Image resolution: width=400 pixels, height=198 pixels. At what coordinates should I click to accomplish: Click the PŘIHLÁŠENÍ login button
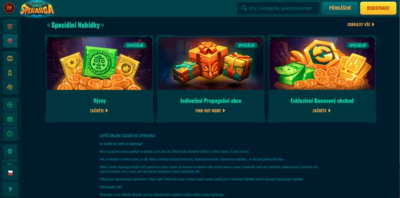340,8
